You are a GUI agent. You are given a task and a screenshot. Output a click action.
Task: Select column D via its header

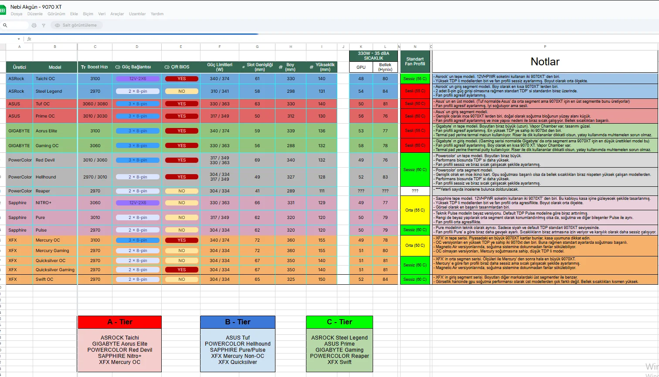click(137, 47)
